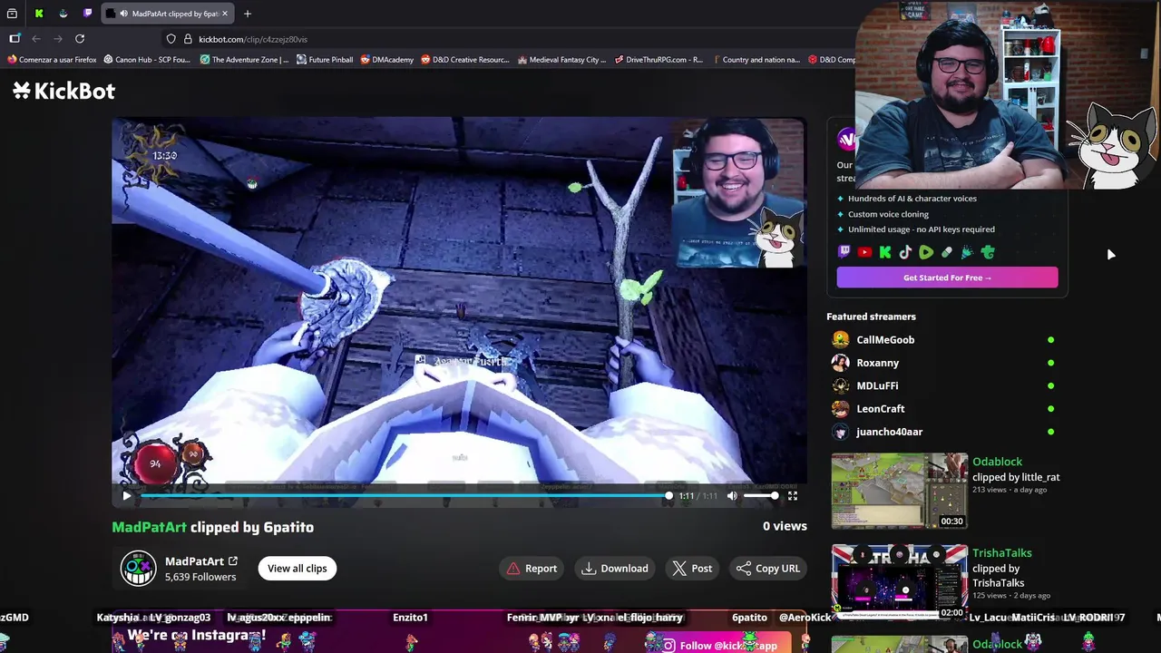Click the KickBot logo

[63, 91]
